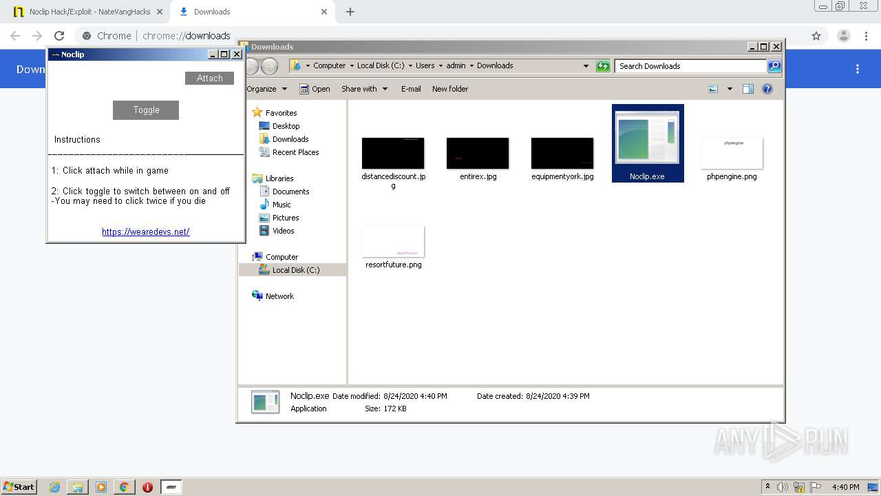Click the Explorer search magnifier icon

tap(774, 66)
